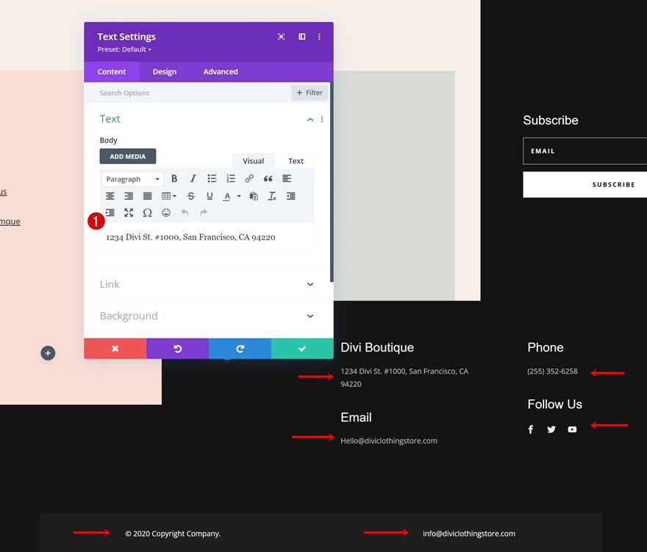This screenshot has height=552, width=647.
Task: Toggle bold formatting in the editor
Action: (174, 179)
